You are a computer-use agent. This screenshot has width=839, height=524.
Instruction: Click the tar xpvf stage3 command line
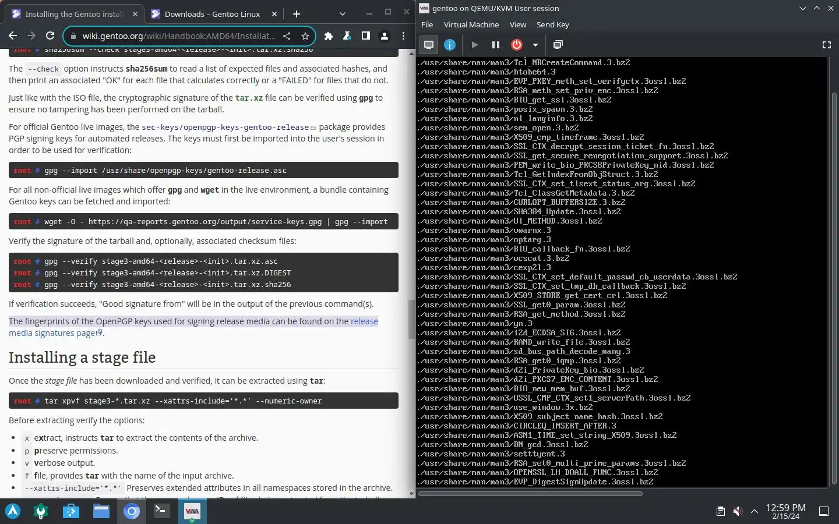(x=203, y=401)
